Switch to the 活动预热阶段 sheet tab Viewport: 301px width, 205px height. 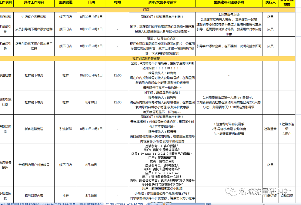coord(90,204)
